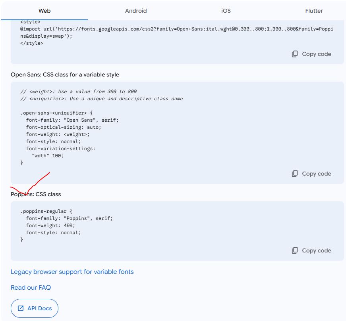The height and width of the screenshot is (321, 346).
Task: Click 'font-family: "Open Sans", serif;' line
Action: tap(72, 120)
